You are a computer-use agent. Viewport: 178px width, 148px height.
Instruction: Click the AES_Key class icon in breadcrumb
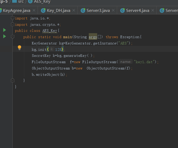(x=30, y=1)
